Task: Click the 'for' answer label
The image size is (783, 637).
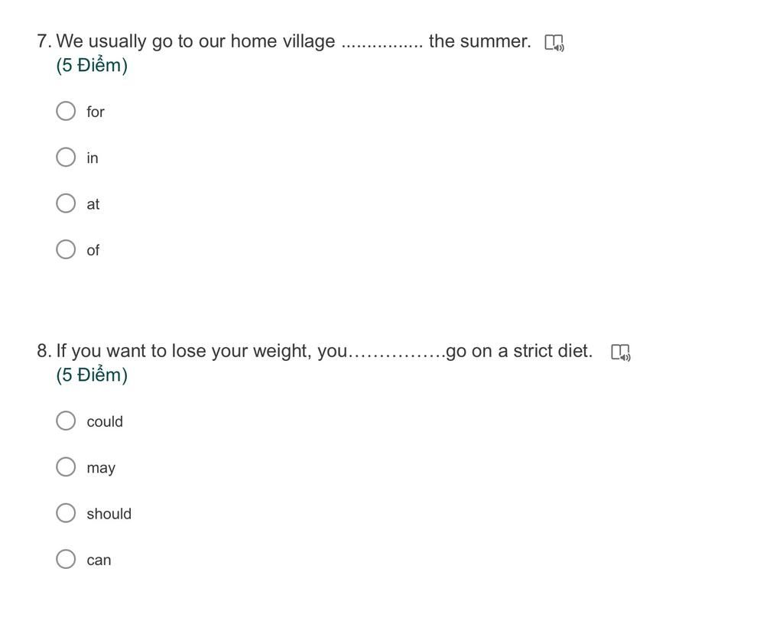Action: [96, 112]
